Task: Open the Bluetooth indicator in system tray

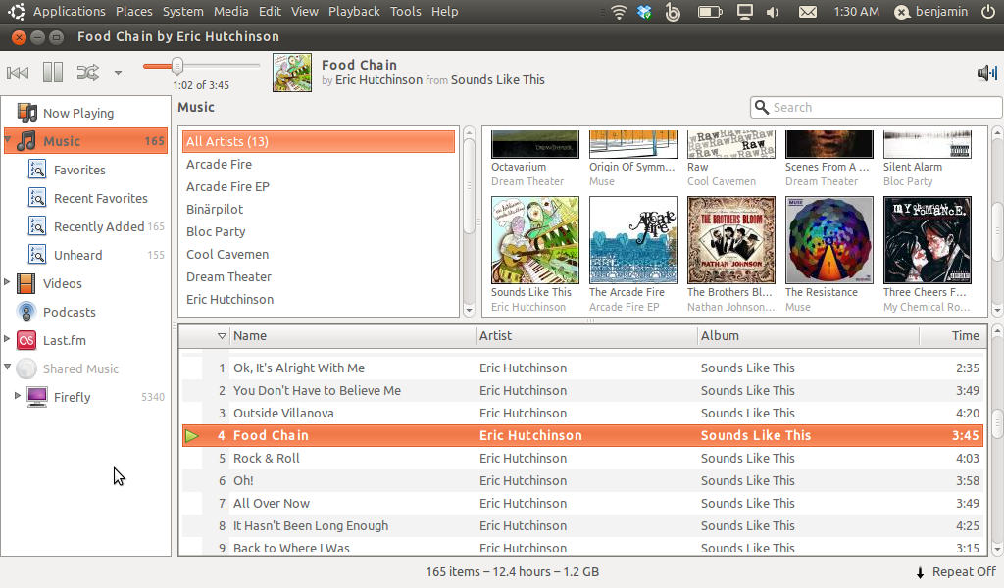Action: click(672, 12)
